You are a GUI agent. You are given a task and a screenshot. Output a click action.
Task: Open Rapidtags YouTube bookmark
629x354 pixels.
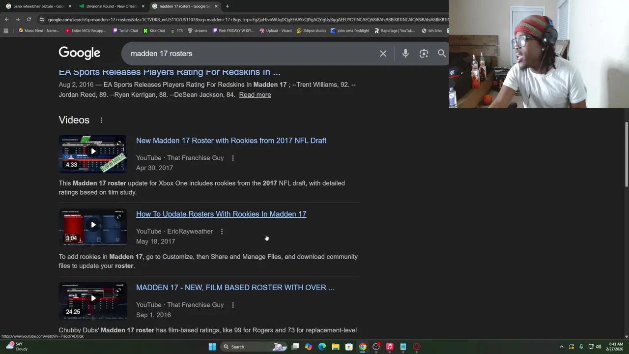395,30
